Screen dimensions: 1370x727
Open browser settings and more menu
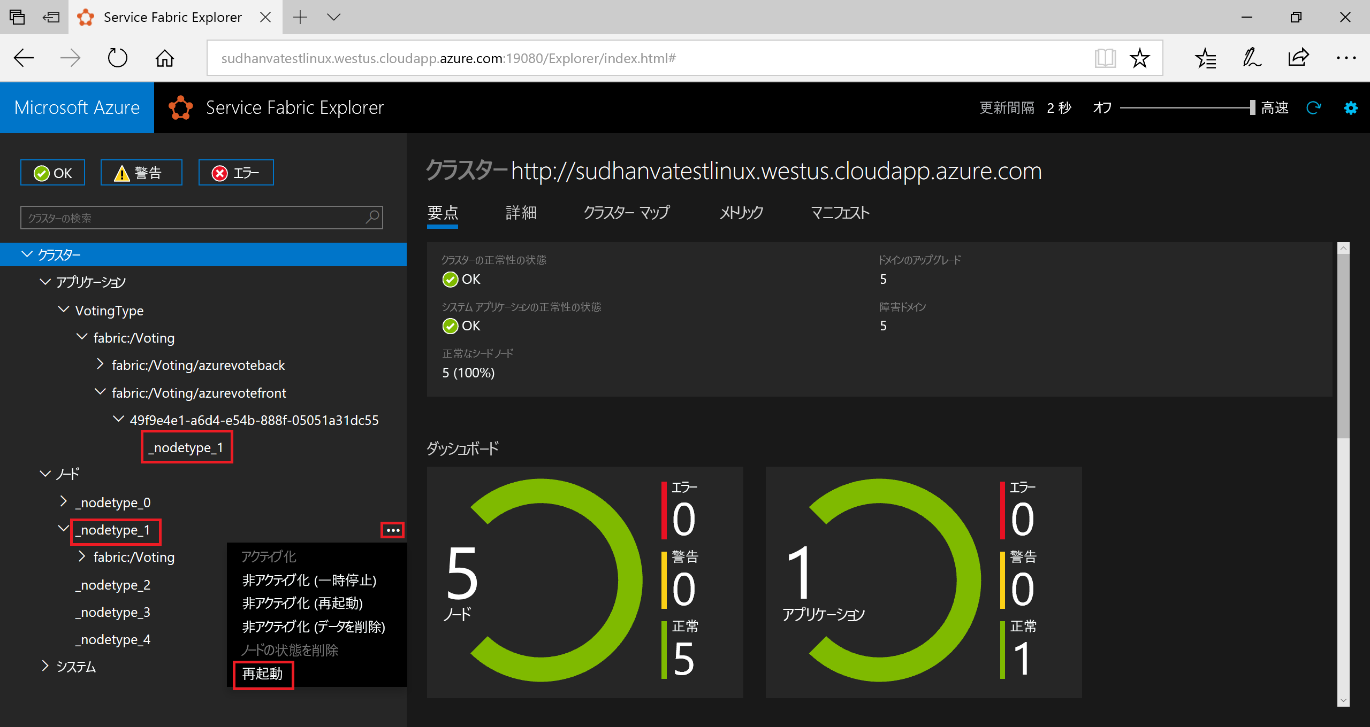coord(1346,58)
